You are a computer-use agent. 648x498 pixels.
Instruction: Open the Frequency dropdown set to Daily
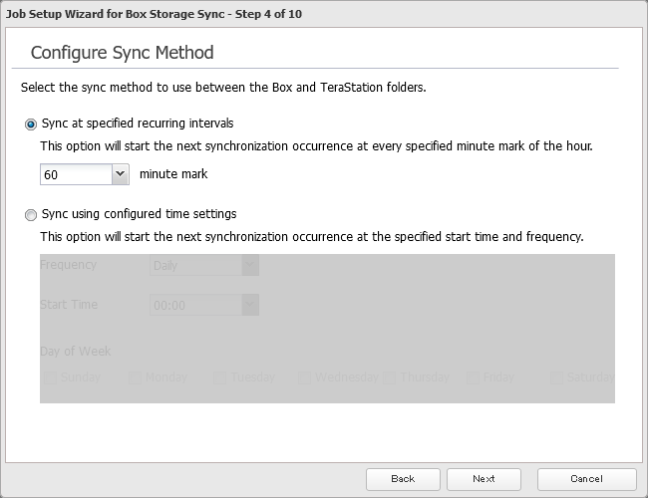203,266
